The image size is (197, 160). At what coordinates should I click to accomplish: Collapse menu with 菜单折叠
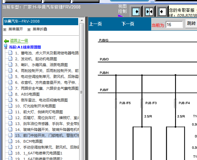[x=40, y=29]
